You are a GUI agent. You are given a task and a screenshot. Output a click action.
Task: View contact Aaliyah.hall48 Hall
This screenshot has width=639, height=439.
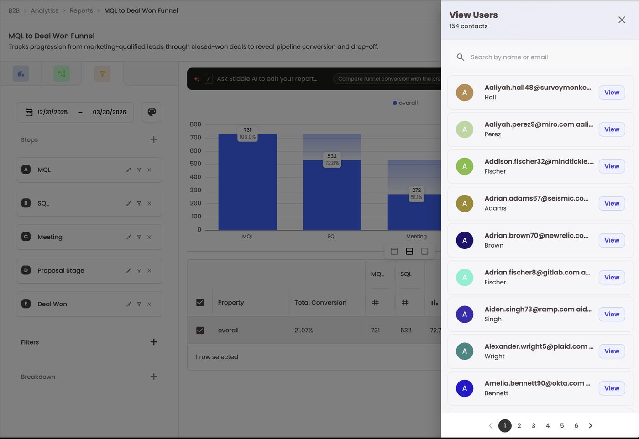click(612, 93)
